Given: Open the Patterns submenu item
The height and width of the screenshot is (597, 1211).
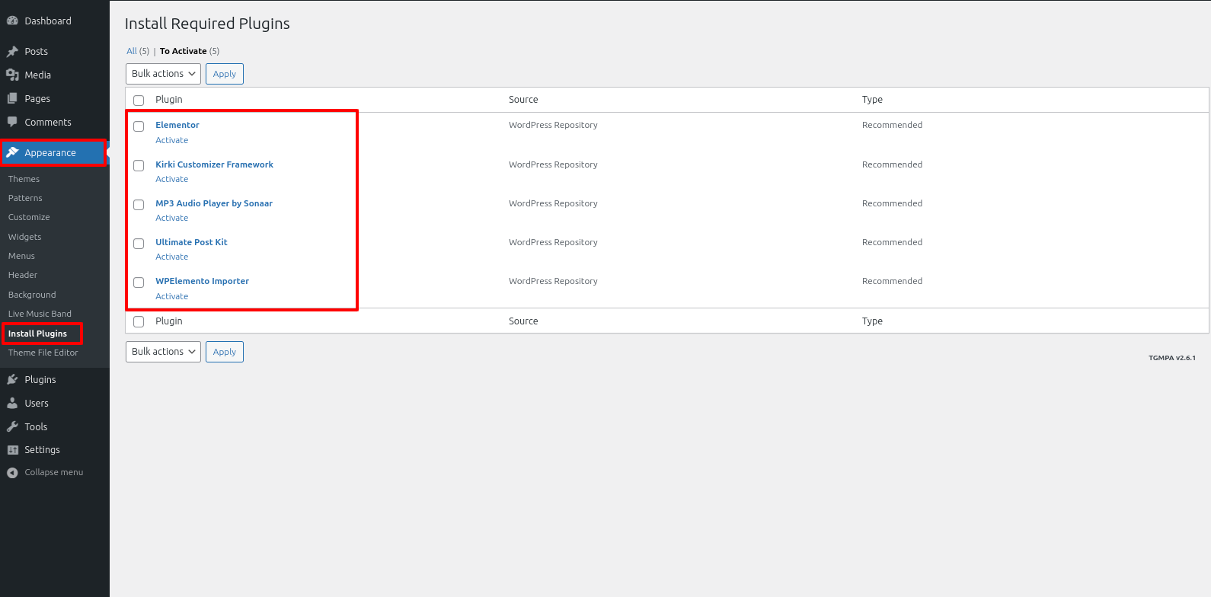Looking at the screenshot, I should (25, 198).
